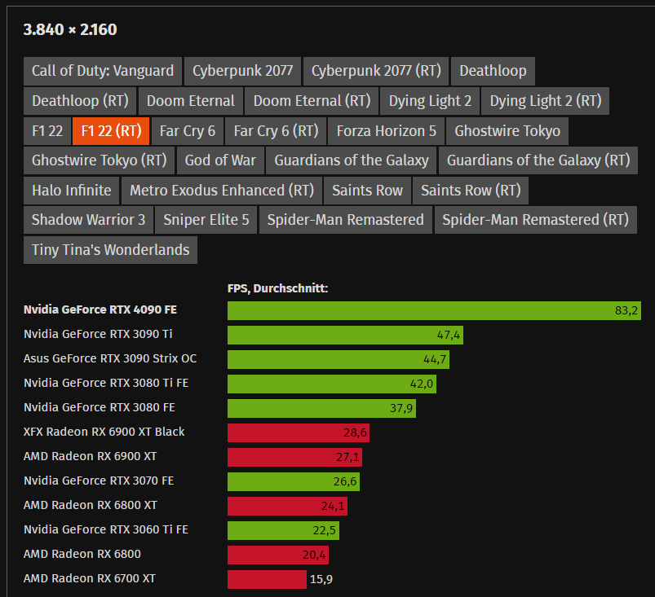Click the 3.840 × 2.160 resolution heading

click(70, 29)
